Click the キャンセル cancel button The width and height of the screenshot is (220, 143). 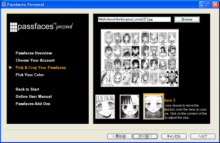coord(174,136)
